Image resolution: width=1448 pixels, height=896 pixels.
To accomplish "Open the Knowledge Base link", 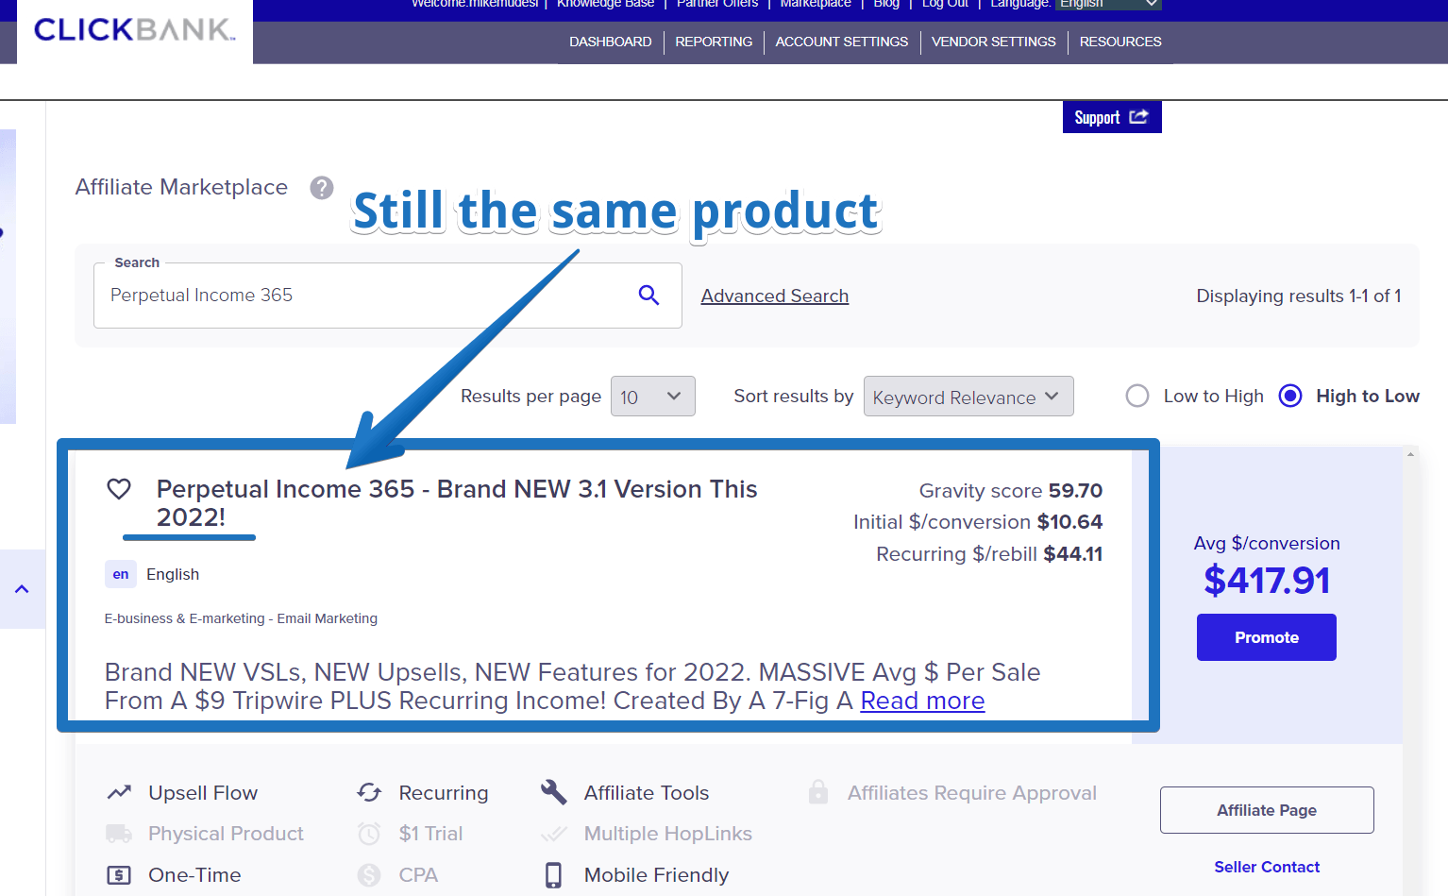I will (605, 4).
